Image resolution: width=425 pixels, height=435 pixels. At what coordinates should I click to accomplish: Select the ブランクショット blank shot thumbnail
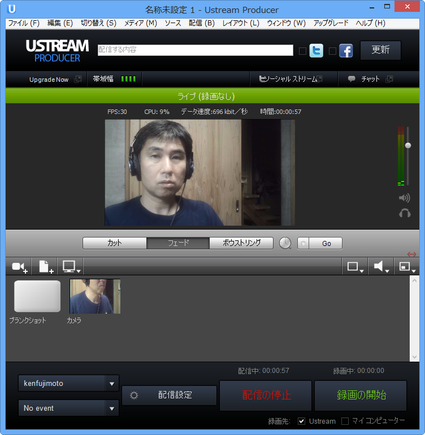click(37, 296)
